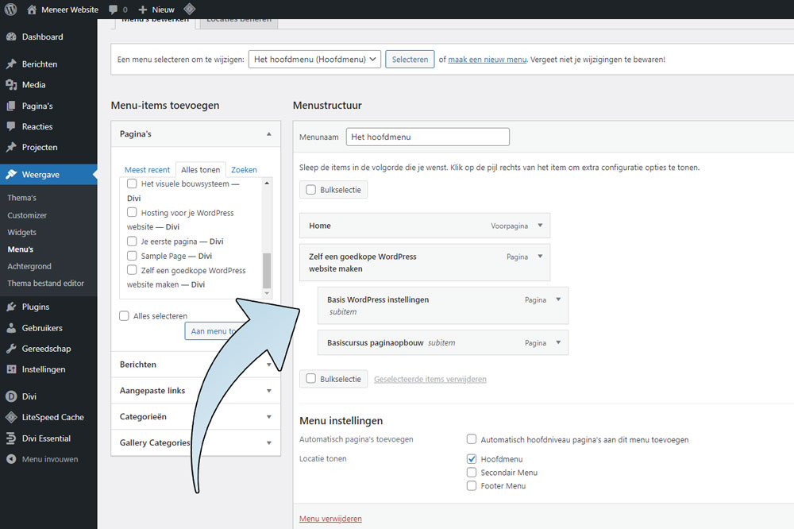Click the Divi diamond icon in top bar

[190, 10]
